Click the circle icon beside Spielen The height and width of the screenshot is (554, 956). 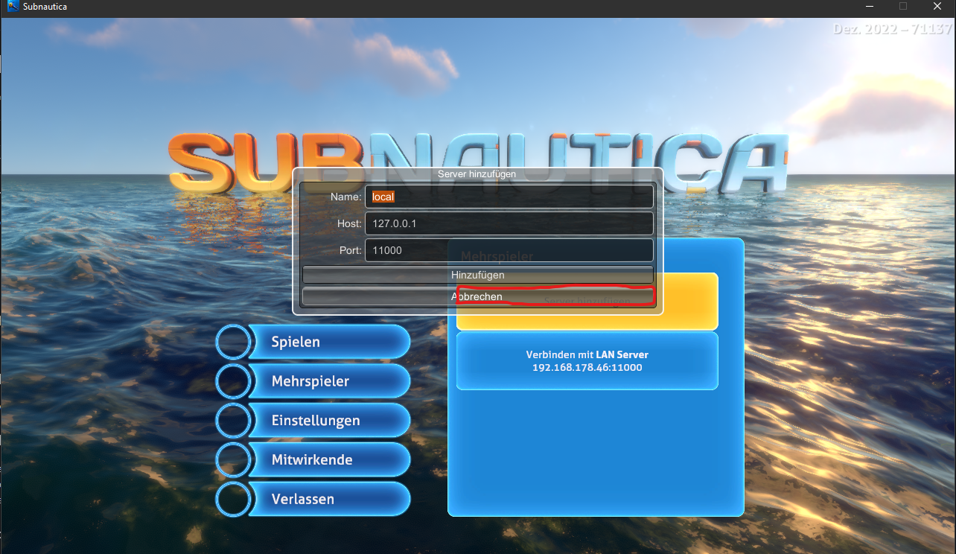(233, 342)
